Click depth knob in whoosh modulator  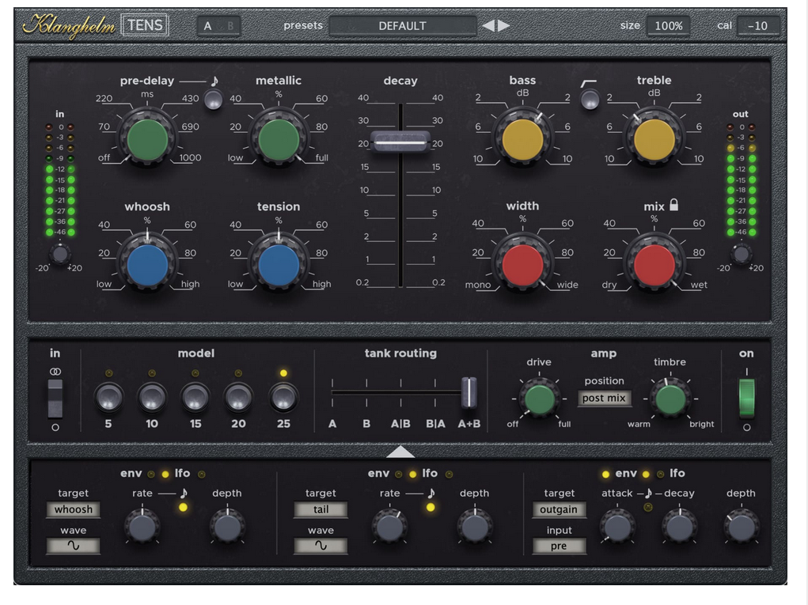point(227,526)
